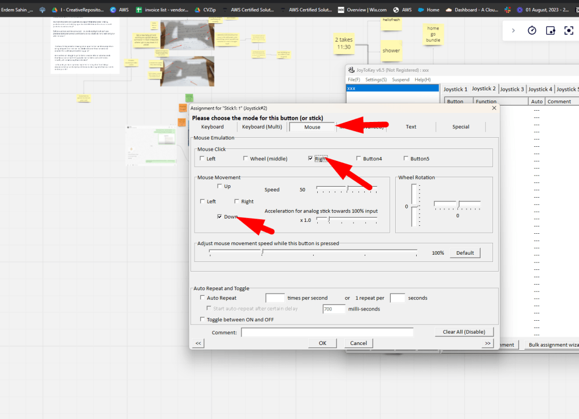Click the Comment column header in JoyToKey
Image resolution: width=579 pixels, height=419 pixels.
[x=561, y=102]
